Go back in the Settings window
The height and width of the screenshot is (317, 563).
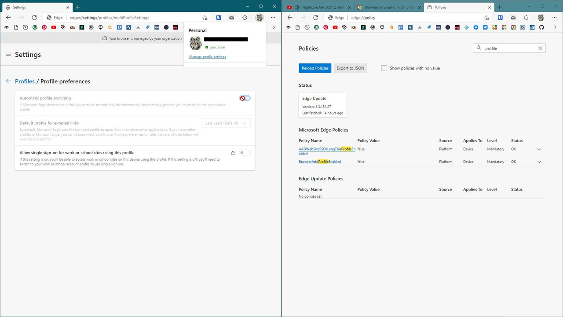8,18
